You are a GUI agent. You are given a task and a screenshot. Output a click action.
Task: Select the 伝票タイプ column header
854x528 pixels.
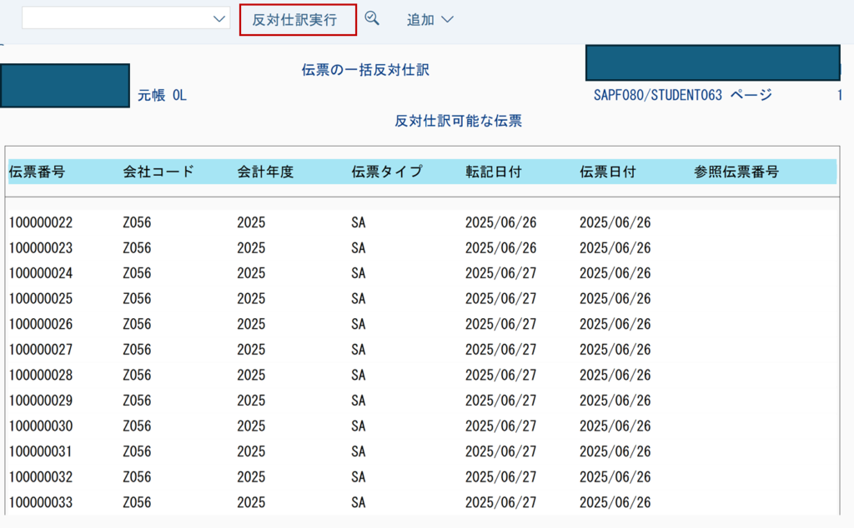pos(387,172)
